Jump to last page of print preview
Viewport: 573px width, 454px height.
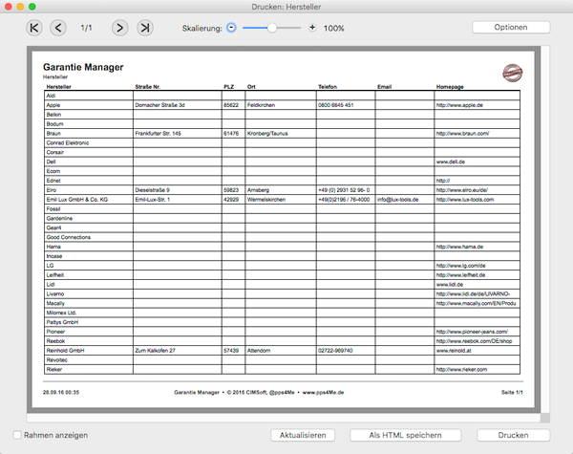coord(145,28)
